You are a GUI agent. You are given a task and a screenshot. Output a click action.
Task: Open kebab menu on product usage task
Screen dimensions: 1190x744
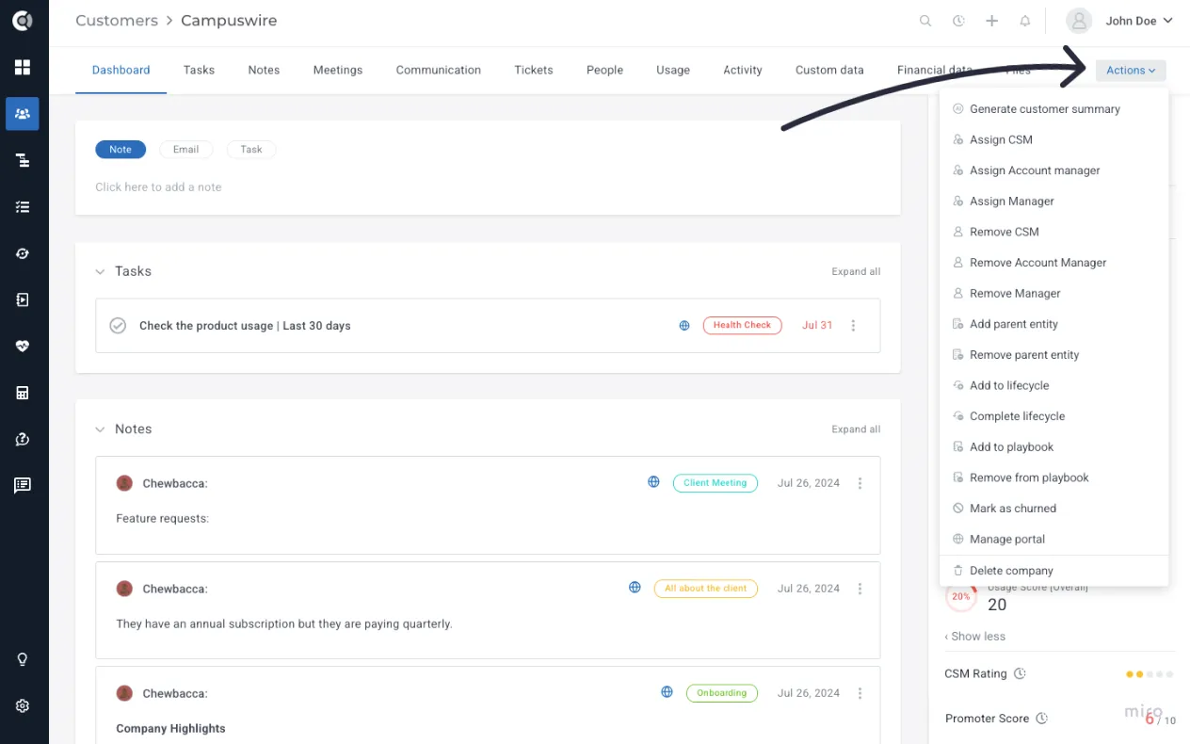click(854, 326)
